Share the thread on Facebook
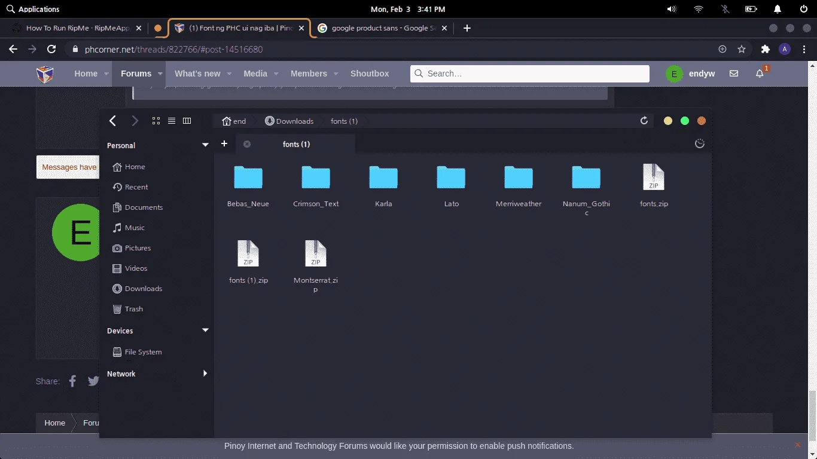Image resolution: width=817 pixels, height=459 pixels. coord(72,381)
